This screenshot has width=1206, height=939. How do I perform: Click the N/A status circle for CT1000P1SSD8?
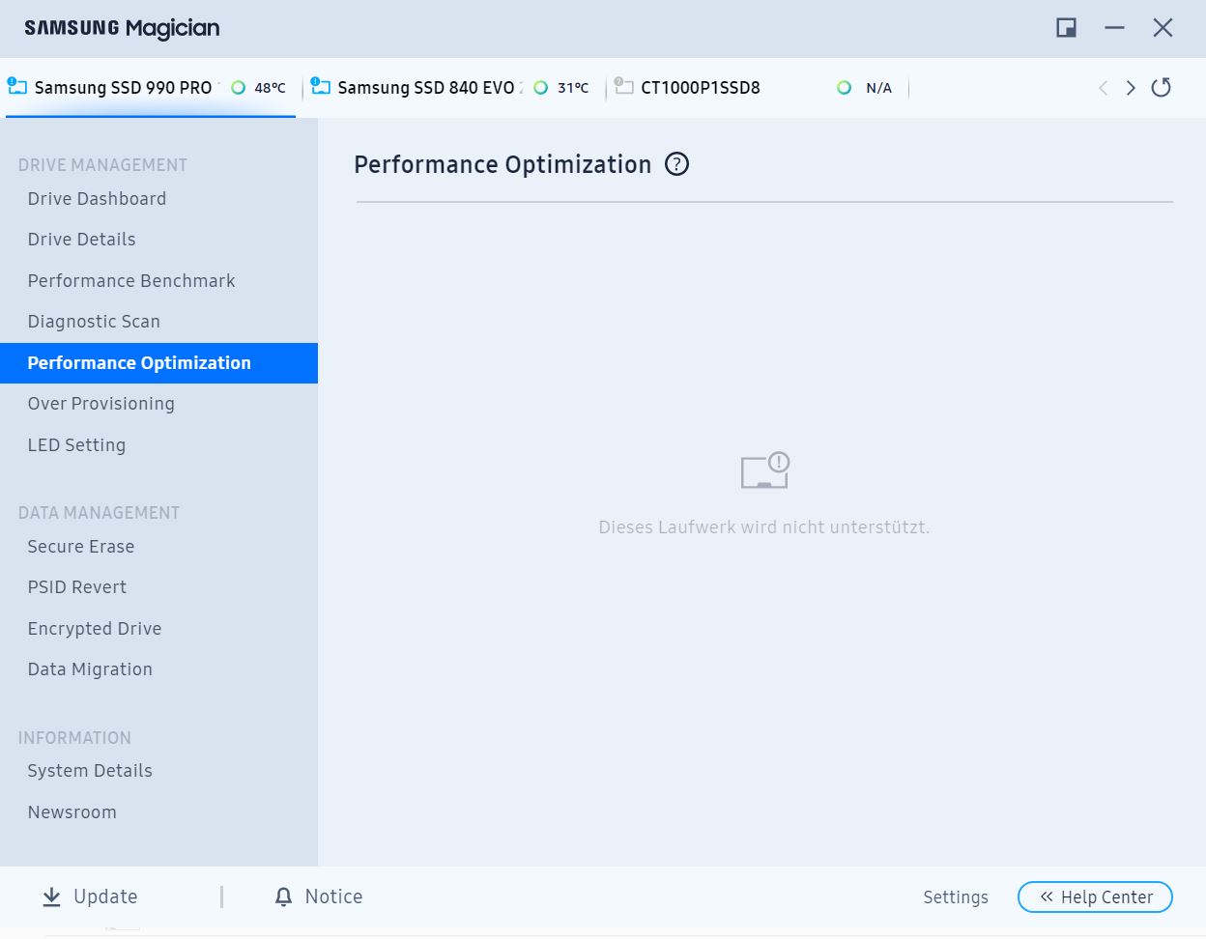844,88
